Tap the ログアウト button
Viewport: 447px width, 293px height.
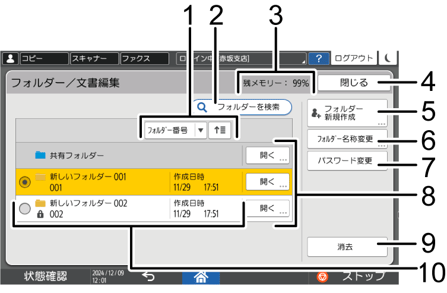click(x=354, y=58)
